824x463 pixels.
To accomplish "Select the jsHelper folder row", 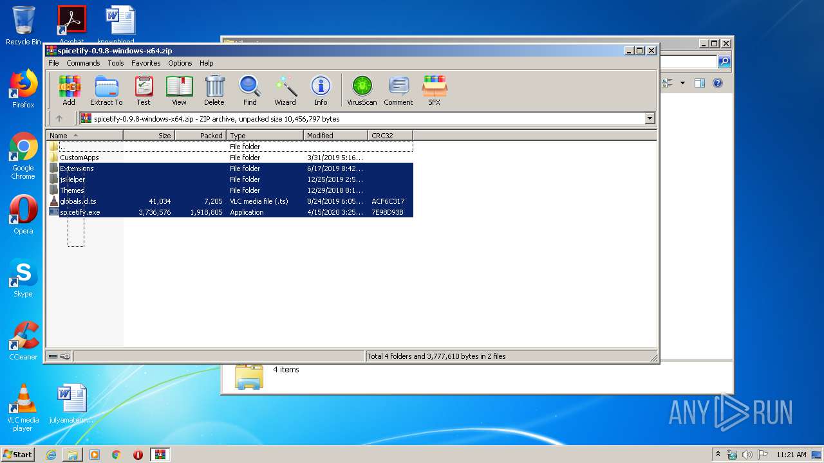I will click(230, 179).
